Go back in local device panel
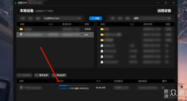The width and height of the screenshot is (187, 101). click(23, 18)
